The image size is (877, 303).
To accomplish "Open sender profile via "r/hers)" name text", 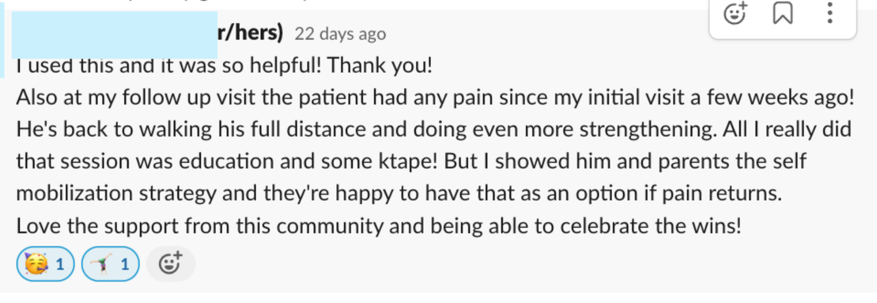I will tap(250, 32).
